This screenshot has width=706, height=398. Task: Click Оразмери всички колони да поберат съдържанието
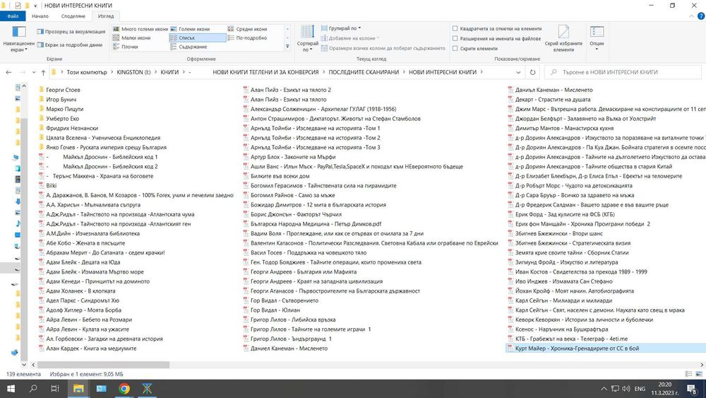(x=383, y=48)
